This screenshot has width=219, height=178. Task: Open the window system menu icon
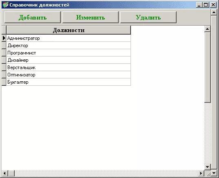click(5, 5)
